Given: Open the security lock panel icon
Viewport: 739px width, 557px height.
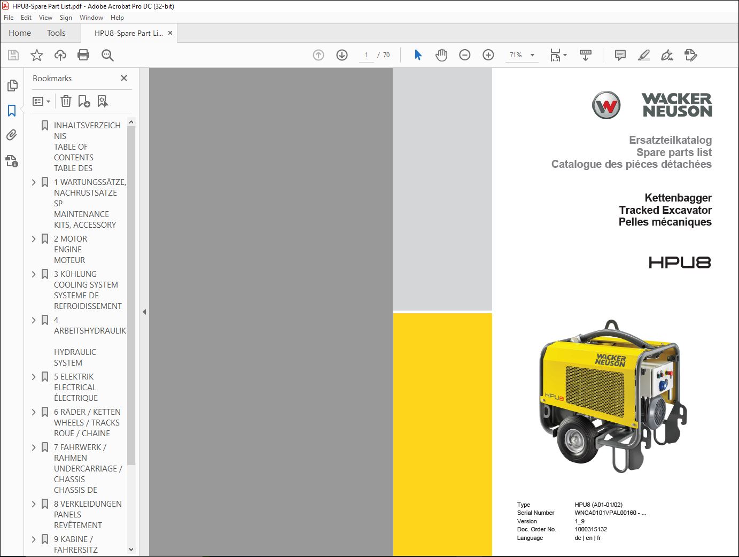Looking at the screenshot, I should pyautogui.click(x=12, y=160).
